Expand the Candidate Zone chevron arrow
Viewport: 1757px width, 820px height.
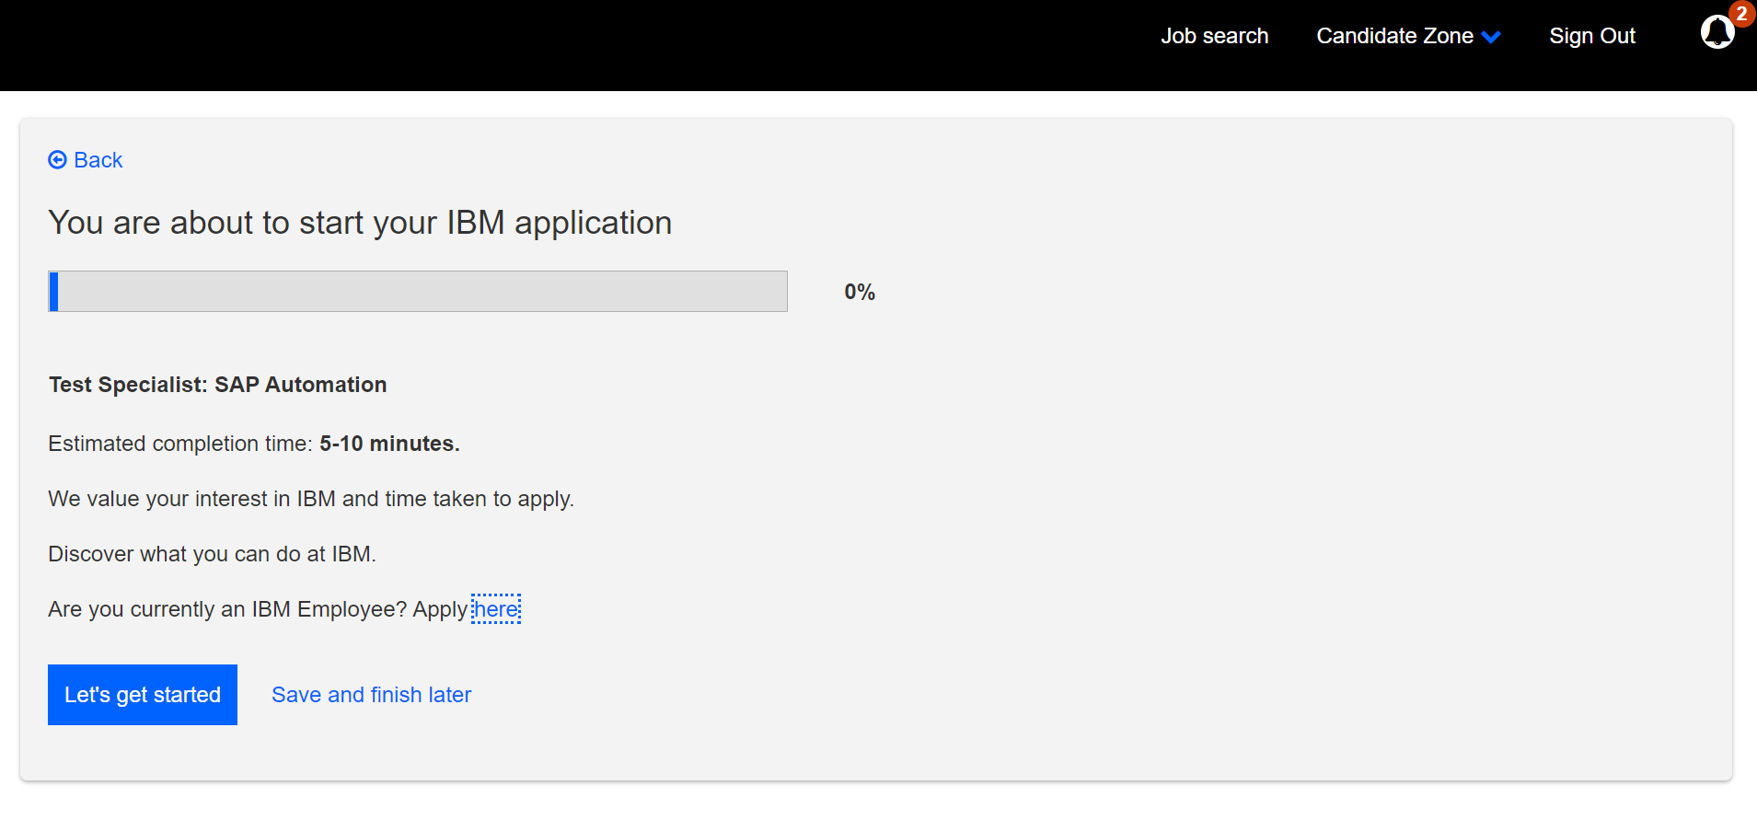pyautogui.click(x=1492, y=37)
